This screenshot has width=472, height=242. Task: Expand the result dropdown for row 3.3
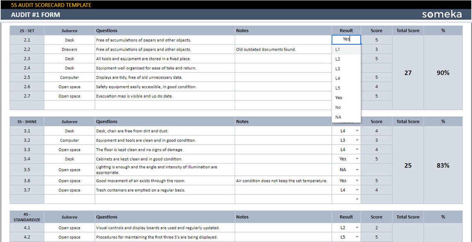(x=357, y=149)
